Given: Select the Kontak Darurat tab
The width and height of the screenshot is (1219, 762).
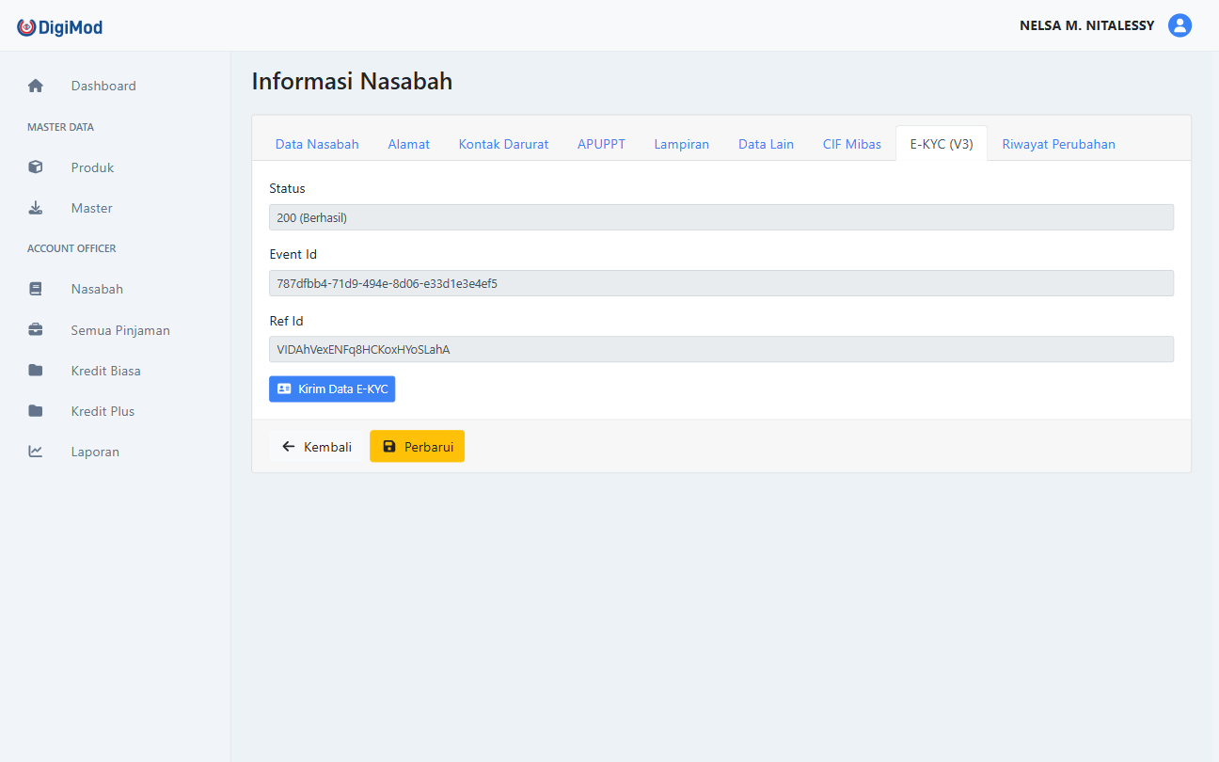Looking at the screenshot, I should coord(503,144).
